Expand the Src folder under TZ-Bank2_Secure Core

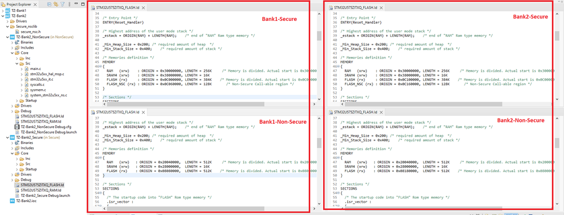tap(16, 164)
